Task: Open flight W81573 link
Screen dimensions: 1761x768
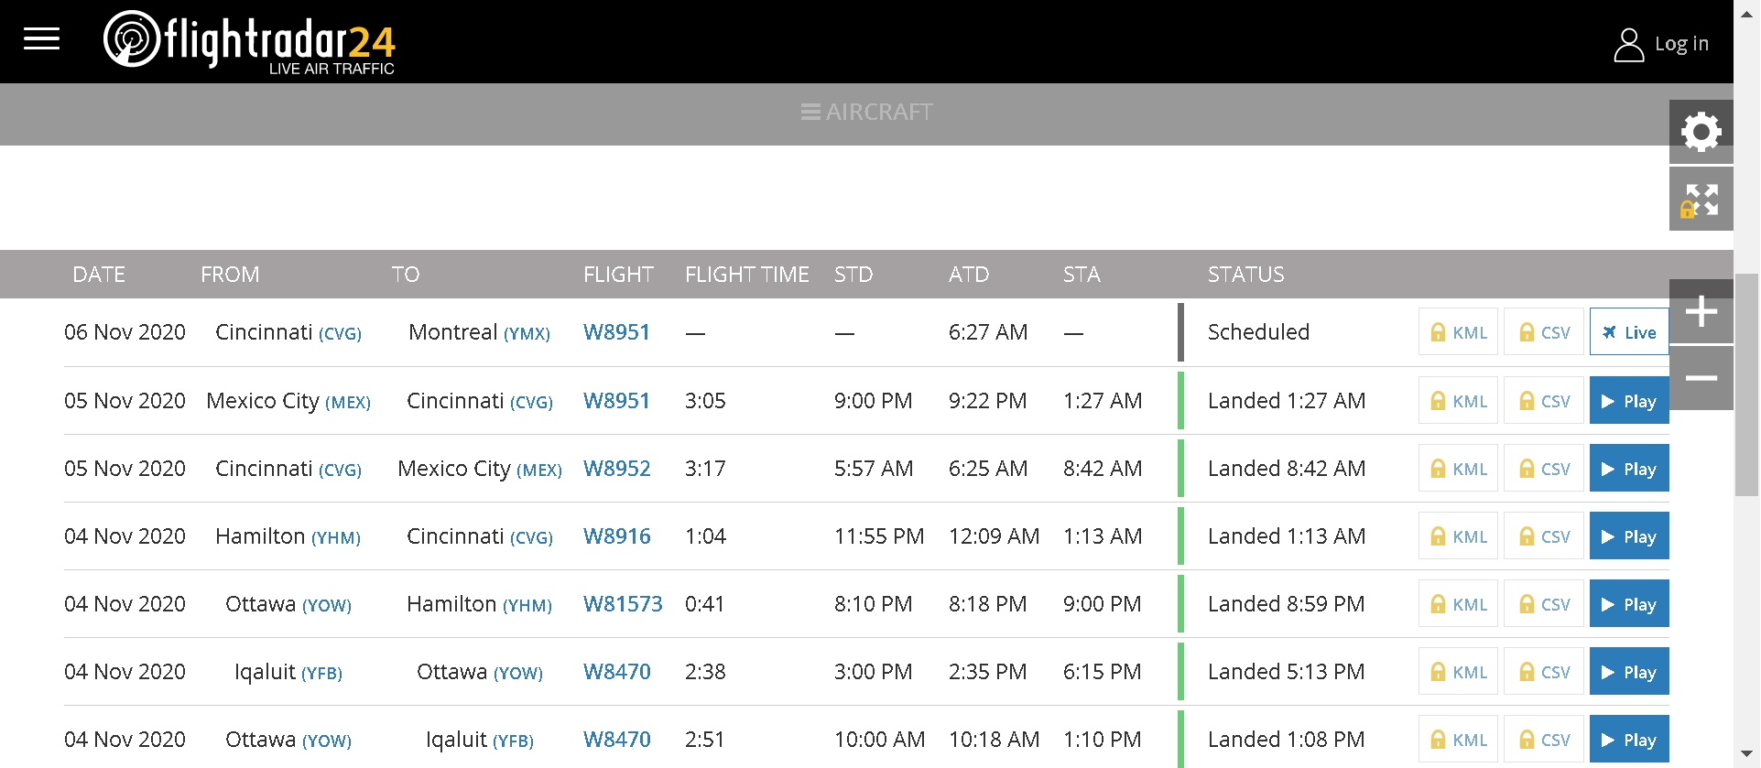Action: point(623,604)
